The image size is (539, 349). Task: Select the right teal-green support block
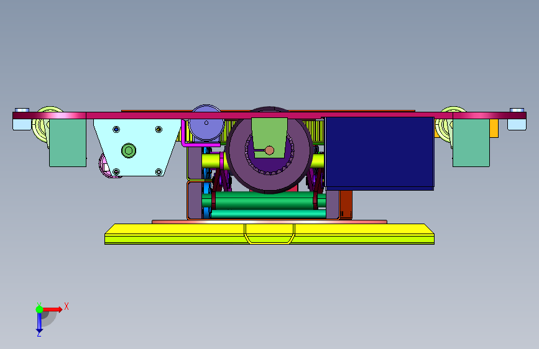coord(471,143)
